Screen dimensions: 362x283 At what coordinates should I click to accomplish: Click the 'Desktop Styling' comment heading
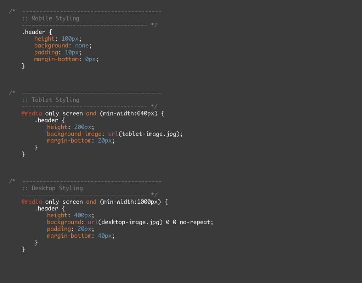(x=57, y=188)
